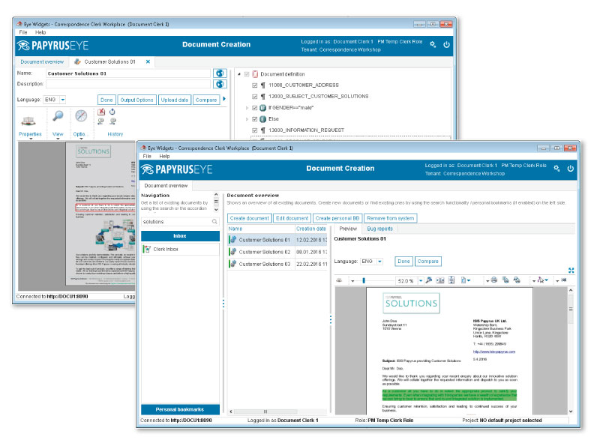Toggle the 13000_INFORMATION_REQUEST checkbox
600x443 pixels.
(x=254, y=130)
